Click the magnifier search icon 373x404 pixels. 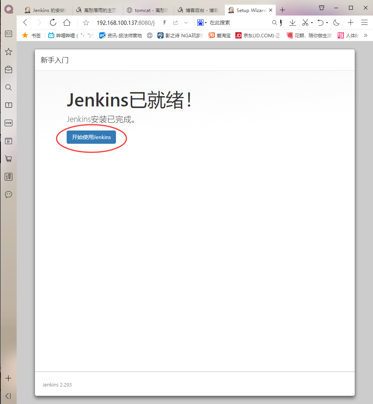(x=275, y=23)
